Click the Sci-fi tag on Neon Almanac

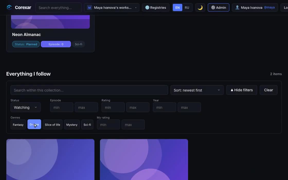pyautogui.click(x=78, y=44)
